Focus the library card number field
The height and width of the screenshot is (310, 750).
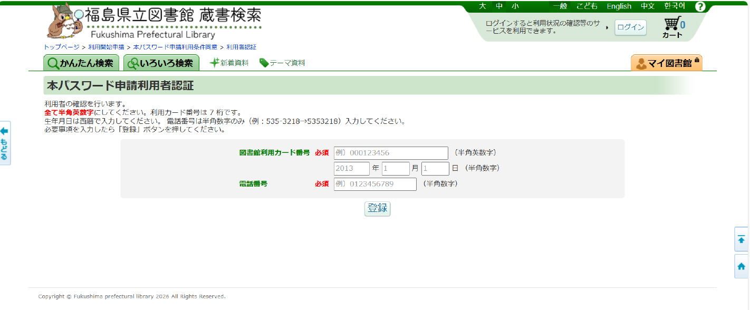click(390, 153)
